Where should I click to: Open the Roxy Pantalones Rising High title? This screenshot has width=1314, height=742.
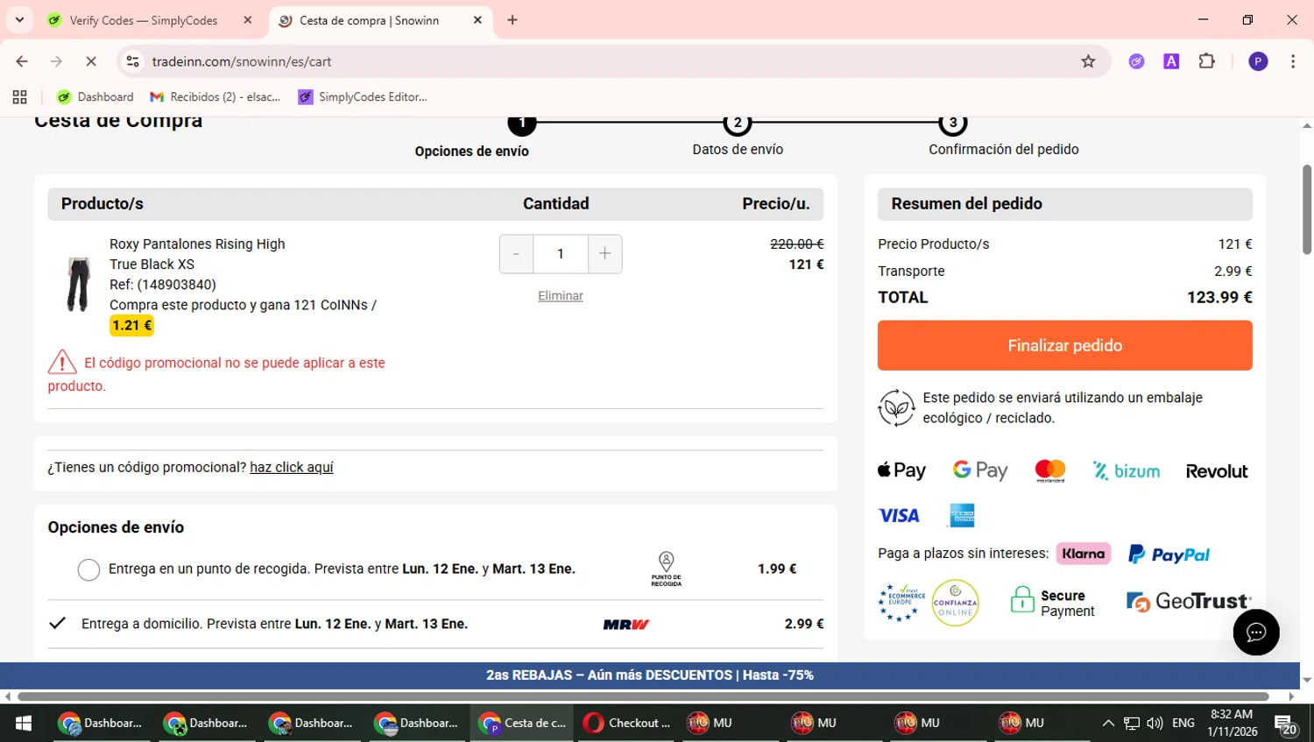point(197,244)
